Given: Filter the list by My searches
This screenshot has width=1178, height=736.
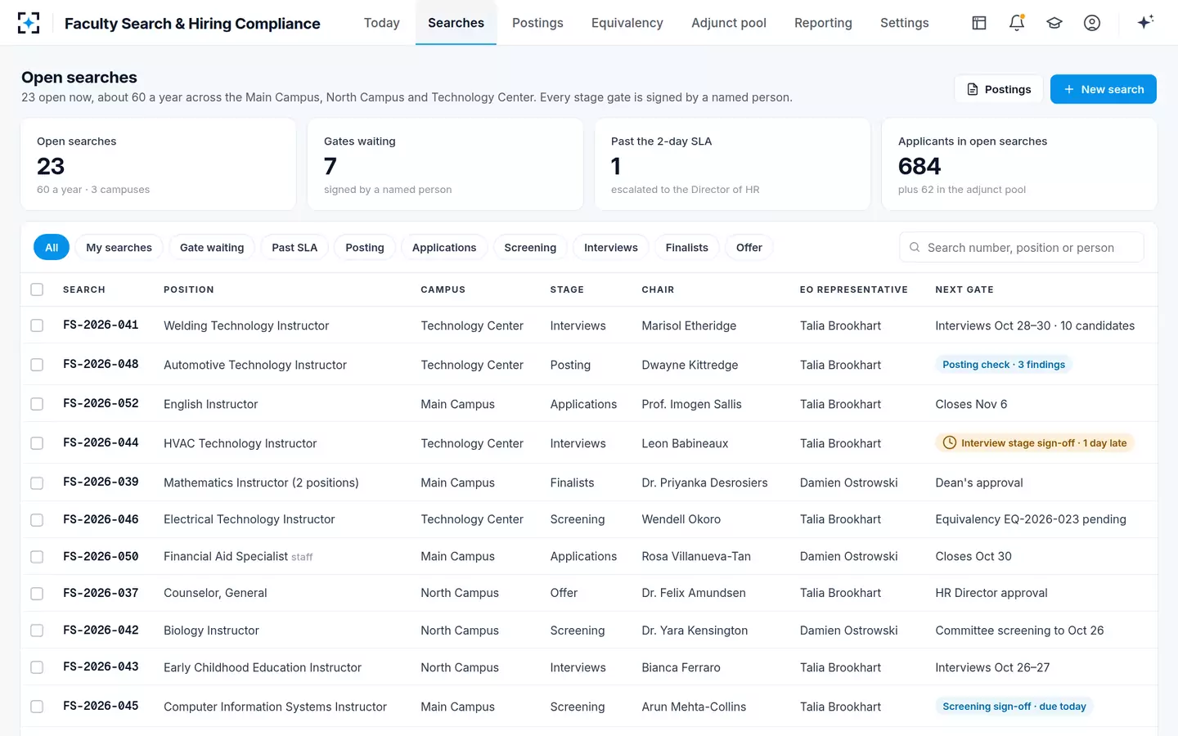Looking at the screenshot, I should coord(119,248).
